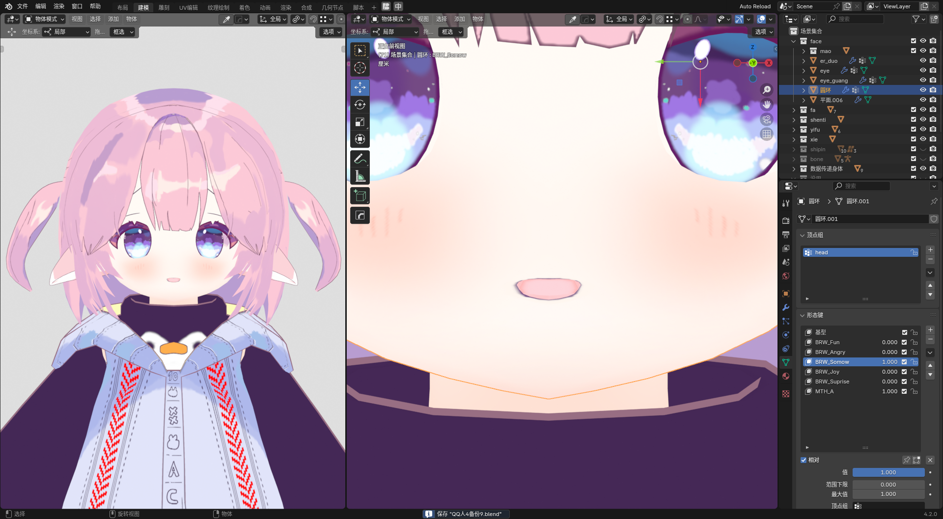Select the Scale tool in the toolbar

coord(360,122)
